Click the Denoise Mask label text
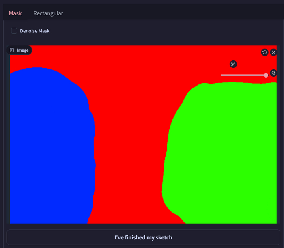Screen dimensions: 284x248 (x=34, y=31)
